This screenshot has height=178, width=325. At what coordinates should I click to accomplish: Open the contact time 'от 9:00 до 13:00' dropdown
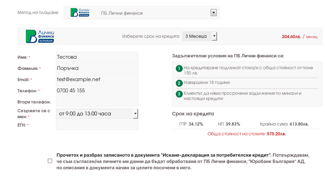[136, 114]
